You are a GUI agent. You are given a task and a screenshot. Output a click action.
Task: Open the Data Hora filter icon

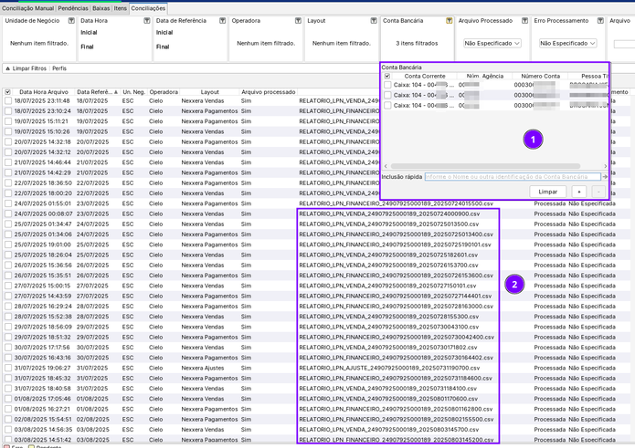[147, 20]
